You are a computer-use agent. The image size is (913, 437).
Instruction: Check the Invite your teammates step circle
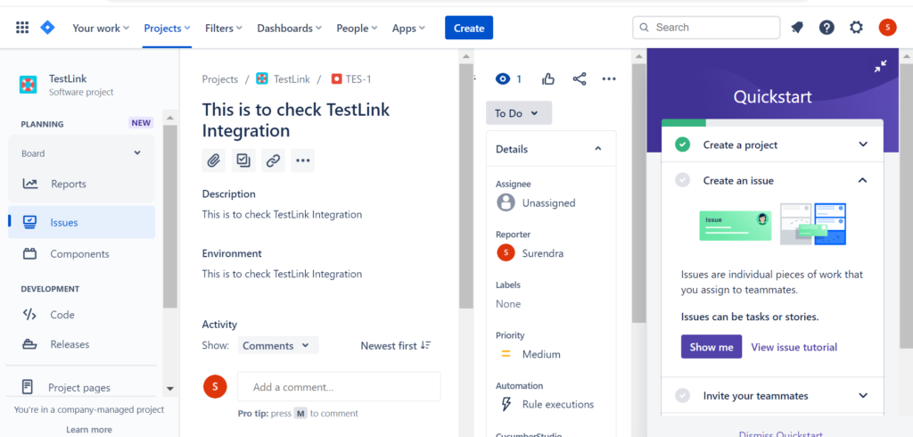(x=683, y=395)
